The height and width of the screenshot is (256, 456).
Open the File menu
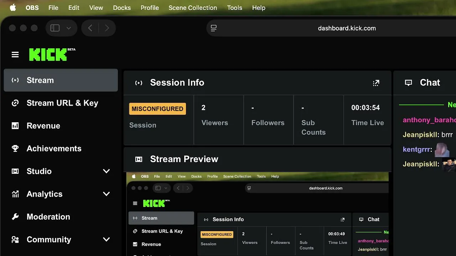click(x=53, y=8)
